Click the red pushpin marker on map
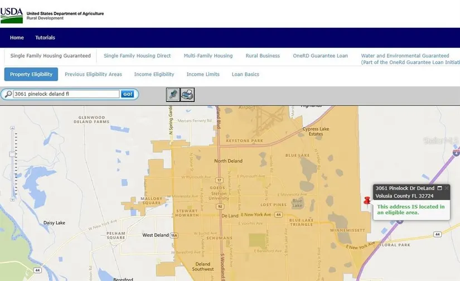 pos(366,201)
